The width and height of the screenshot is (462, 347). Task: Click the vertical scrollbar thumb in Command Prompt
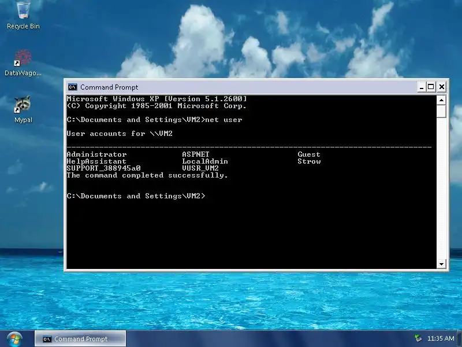[441, 111]
